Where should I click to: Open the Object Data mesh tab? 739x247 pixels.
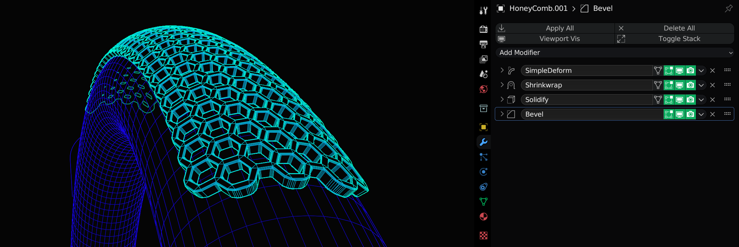pyautogui.click(x=484, y=202)
